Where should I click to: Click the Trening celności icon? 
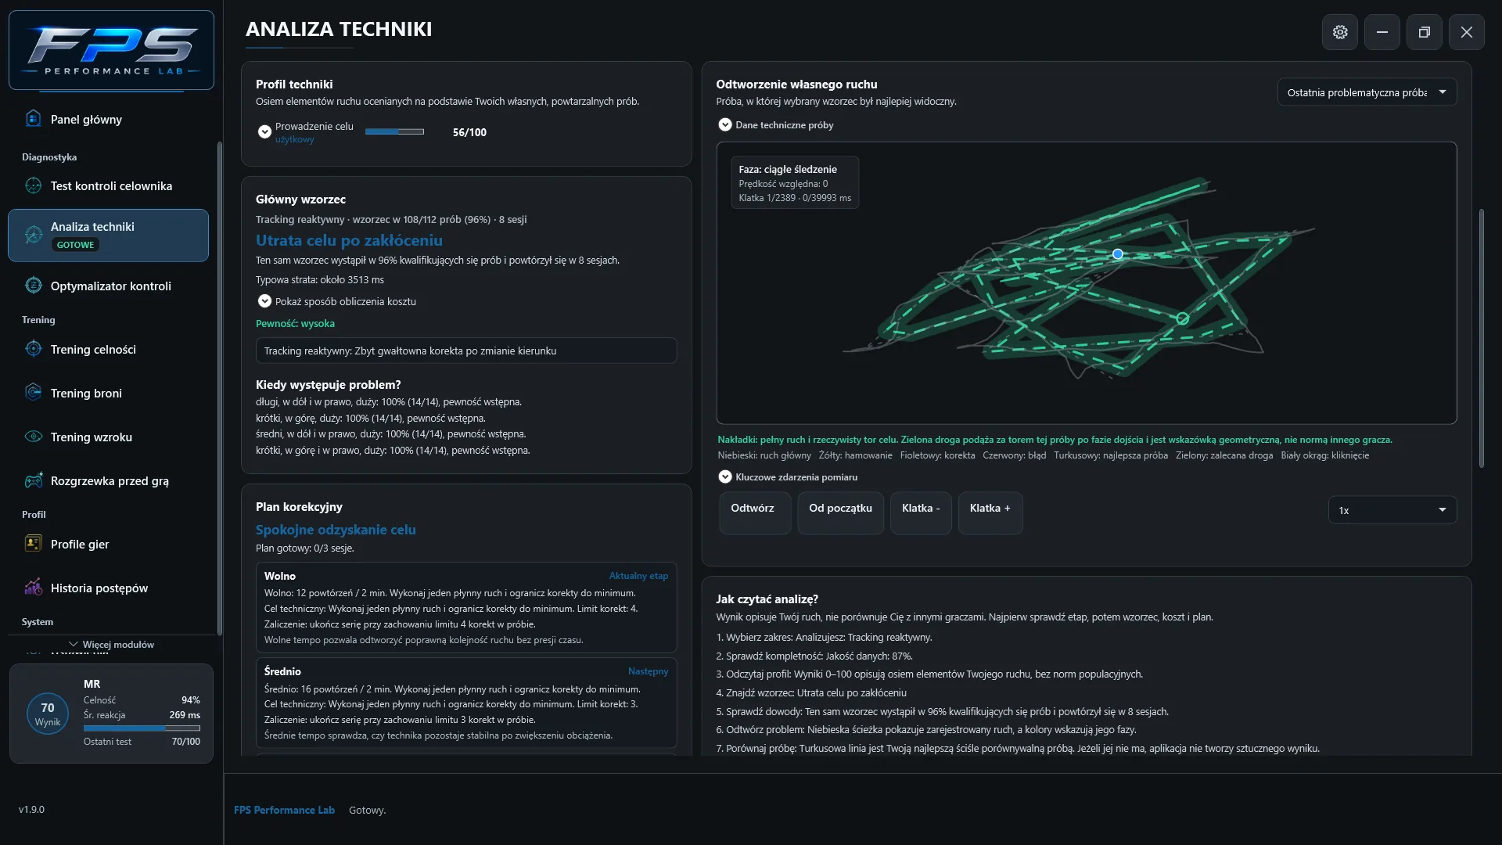[x=33, y=349]
